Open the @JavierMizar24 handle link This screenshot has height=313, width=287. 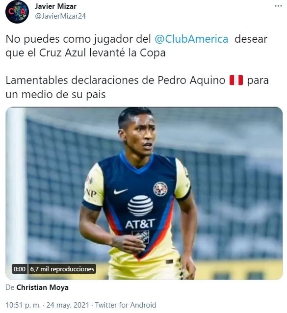60,16
